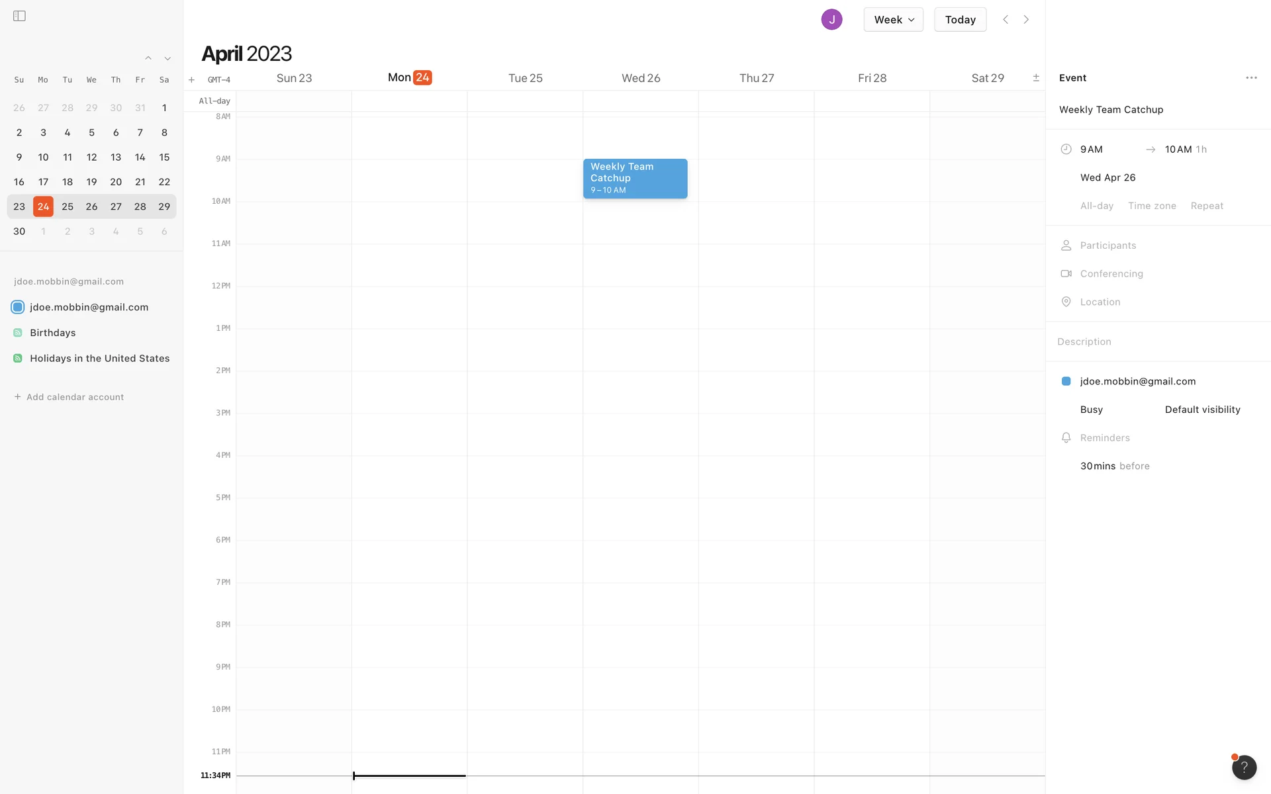Click the plus icon beside GMT-4
Screen dimensions: 1271x794
click(x=191, y=79)
